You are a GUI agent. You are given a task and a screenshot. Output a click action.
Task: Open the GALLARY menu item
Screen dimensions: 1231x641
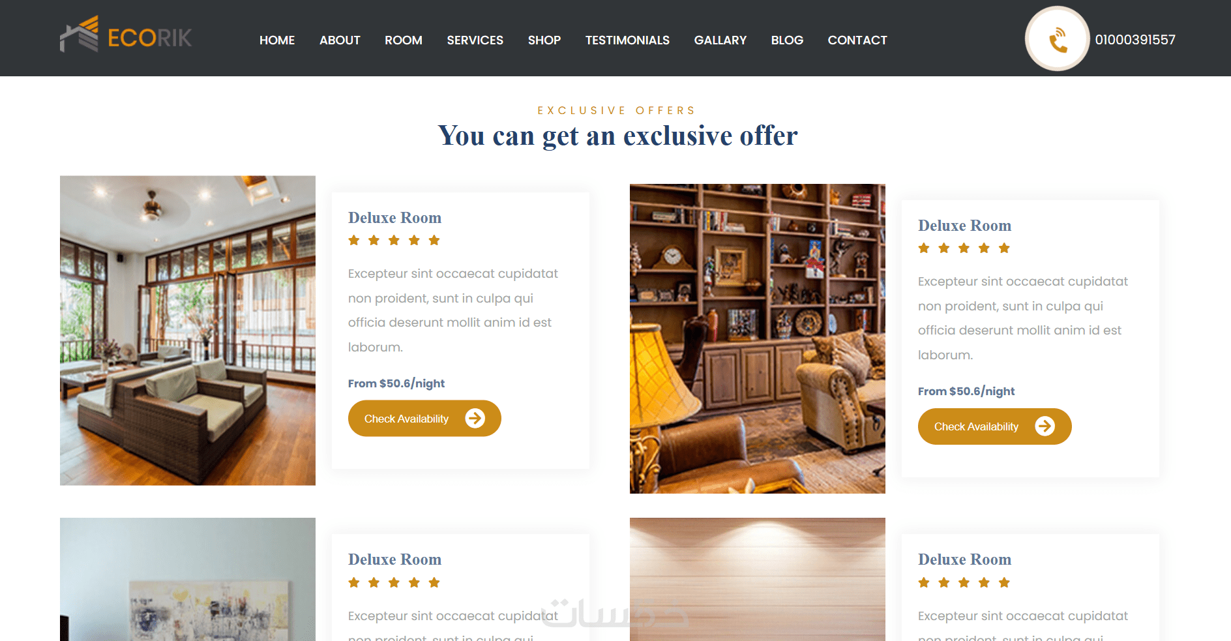pos(720,40)
